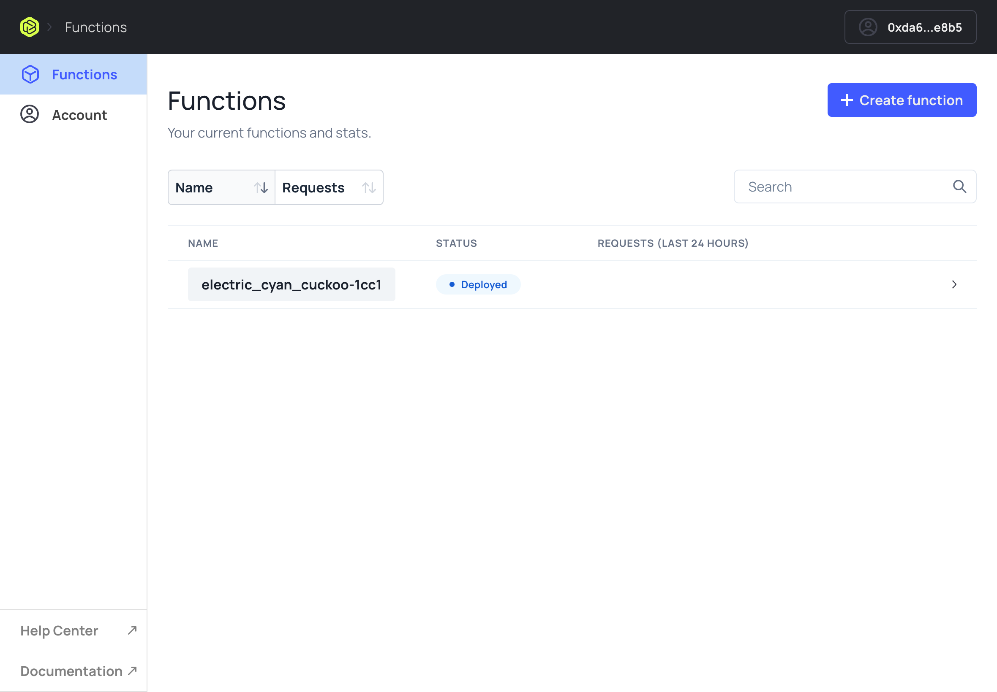This screenshot has width=997, height=692.
Task: Click the breadcrumb chevron after the logo
Action: pos(50,27)
